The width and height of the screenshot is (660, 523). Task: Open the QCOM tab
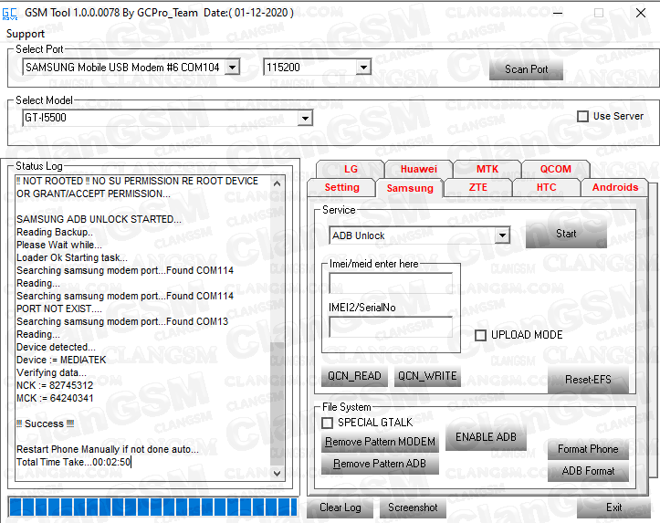click(x=556, y=169)
